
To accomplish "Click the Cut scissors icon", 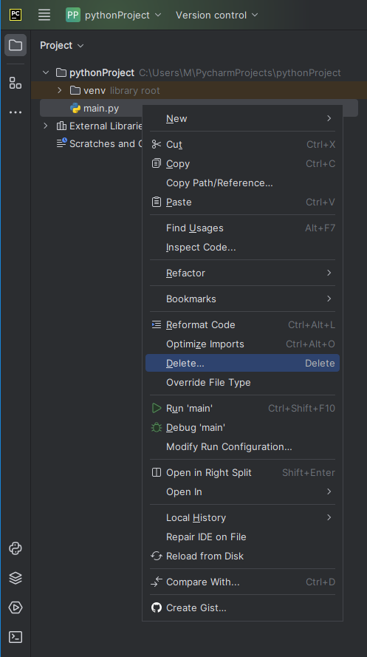I will (157, 144).
